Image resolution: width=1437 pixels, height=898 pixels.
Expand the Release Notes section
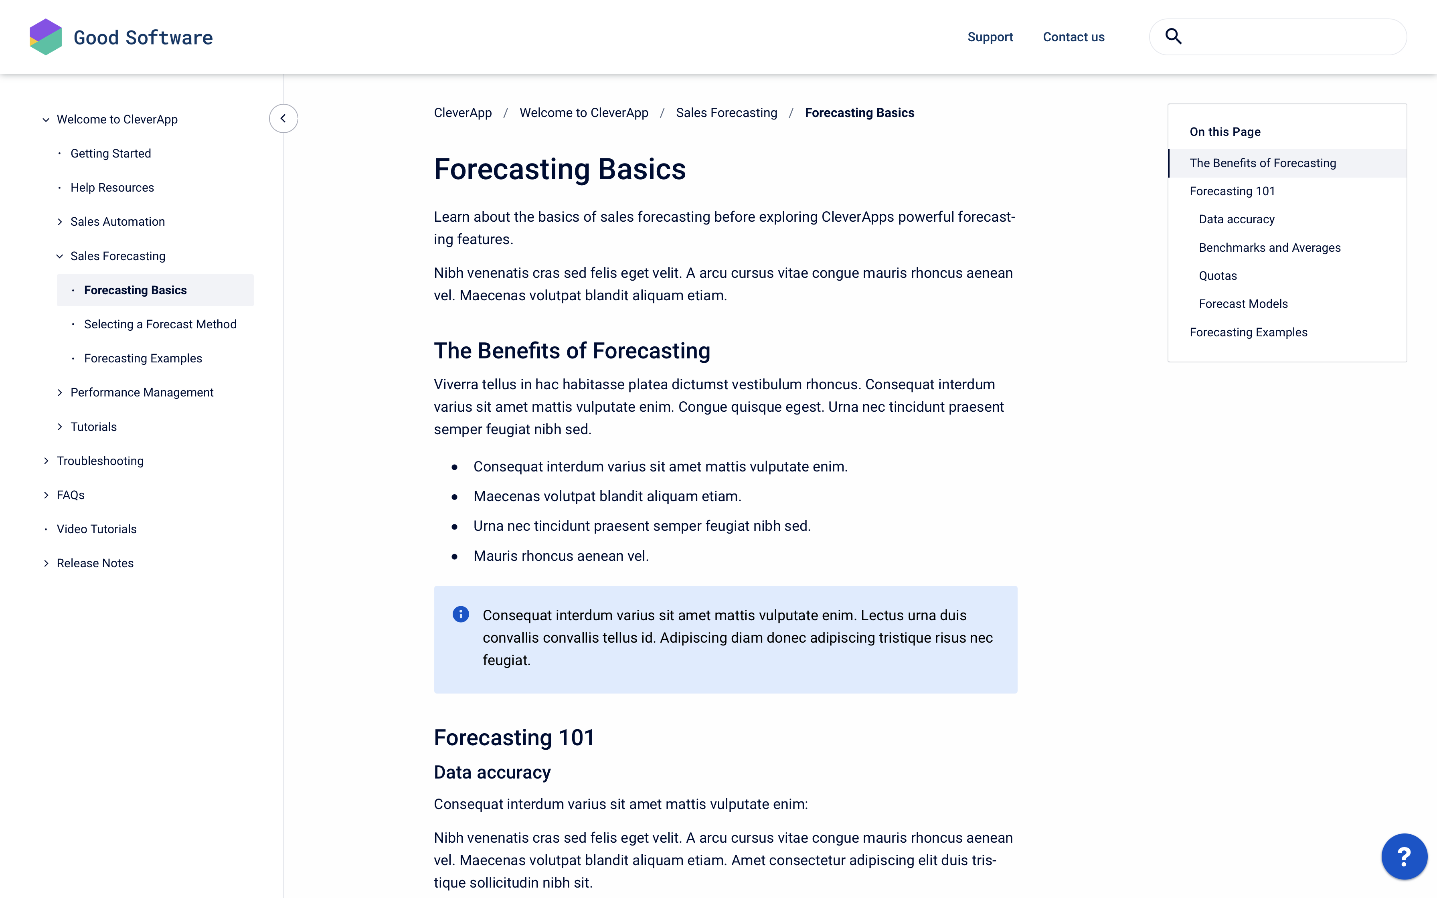[x=47, y=564]
